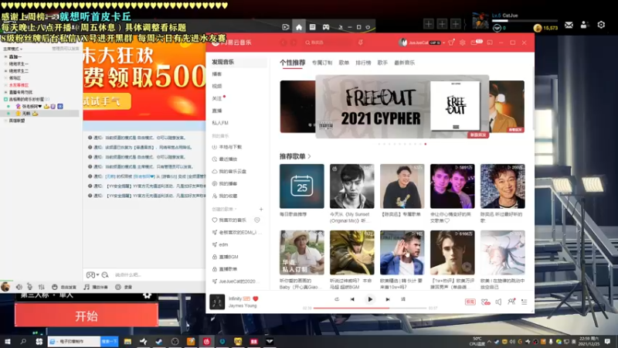The width and height of the screenshot is (618, 348).
Task: Start heartbeat mode beside 我喜欢的音乐
Action: (257, 220)
